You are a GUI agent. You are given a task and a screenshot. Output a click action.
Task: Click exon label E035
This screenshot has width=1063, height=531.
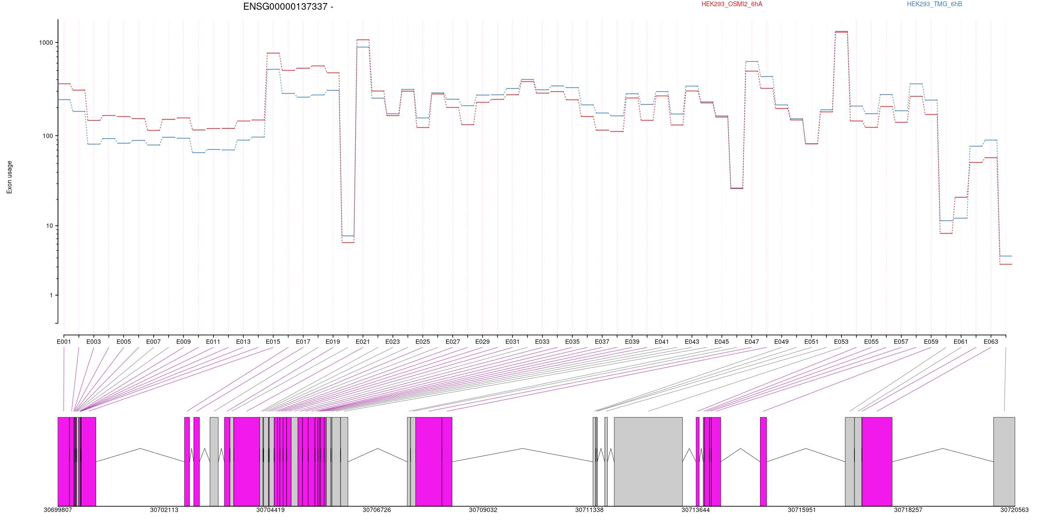(x=572, y=342)
